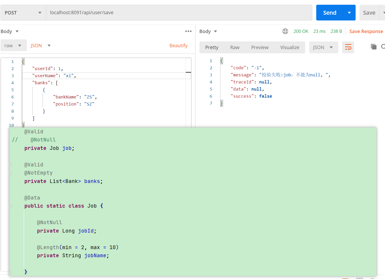385x279 pixels.
Task: Click the globe network info icon
Action: [x=285, y=31]
